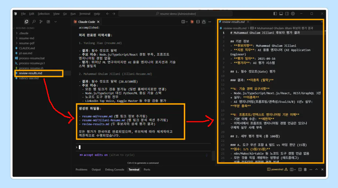Open the Selection menu
Image resolution: width=338 pixels, height=188 pixels.
click(43, 14)
